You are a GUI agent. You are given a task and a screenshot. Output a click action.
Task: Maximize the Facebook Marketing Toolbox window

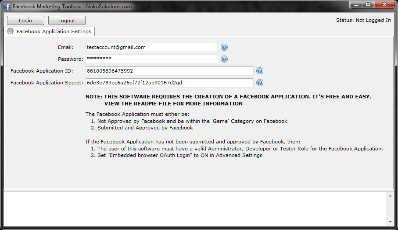click(x=368, y=5)
